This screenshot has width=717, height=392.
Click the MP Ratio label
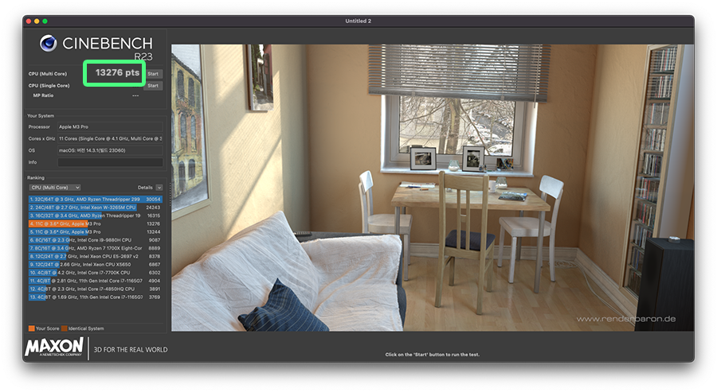(43, 95)
